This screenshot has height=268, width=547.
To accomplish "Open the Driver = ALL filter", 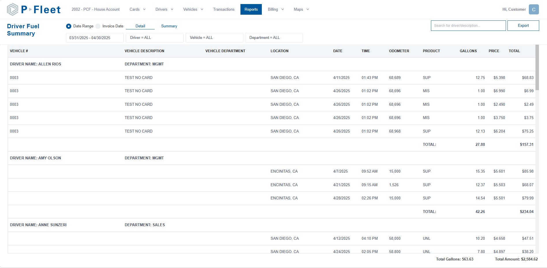I will point(154,37).
